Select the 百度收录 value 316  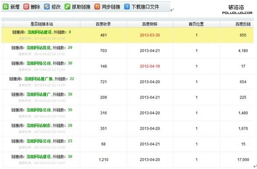click(103, 113)
